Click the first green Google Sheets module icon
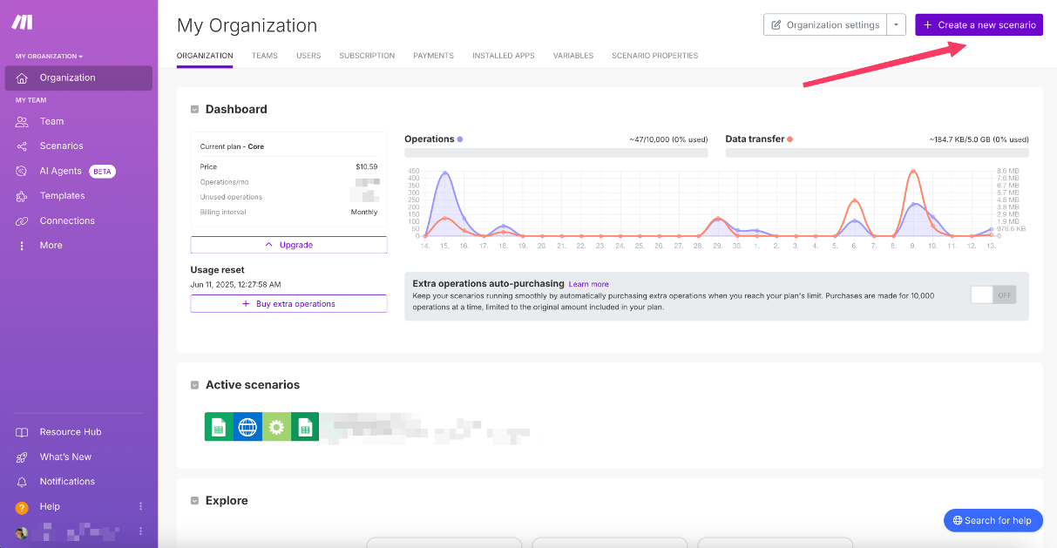 [219, 427]
